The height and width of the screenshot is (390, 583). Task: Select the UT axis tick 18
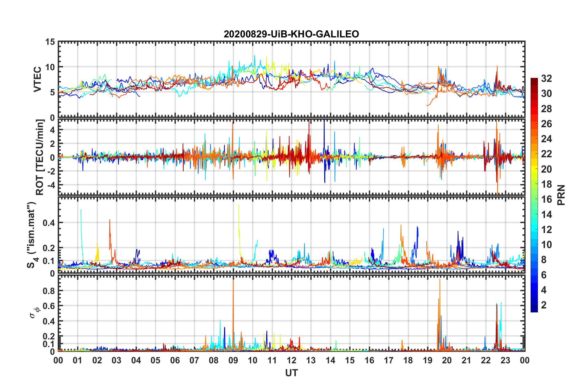[x=408, y=360]
